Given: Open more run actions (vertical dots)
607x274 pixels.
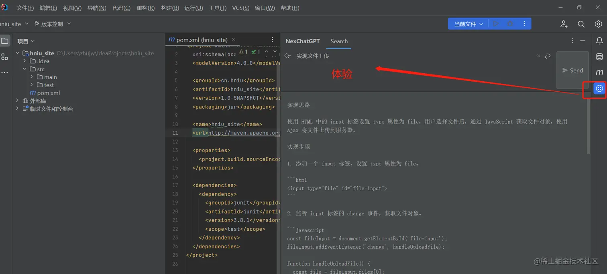Looking at the screenshot, I should click(x=524, y=24).
